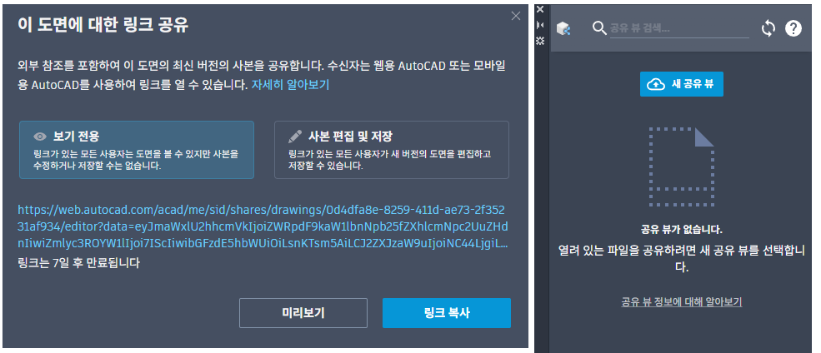Click the eye icon on 보기 전용
Viewport: 821px width, 353px height.
pyautogui.click(x=39, y=136)
